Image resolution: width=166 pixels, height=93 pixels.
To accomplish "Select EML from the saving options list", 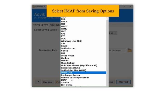I will (x=84, y=19).
